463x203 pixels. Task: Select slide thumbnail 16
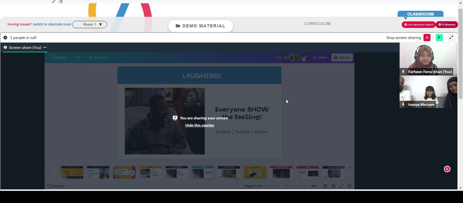(281, 172)
